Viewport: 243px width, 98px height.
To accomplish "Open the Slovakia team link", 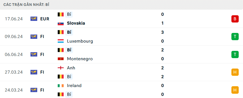I will (76, 23).
